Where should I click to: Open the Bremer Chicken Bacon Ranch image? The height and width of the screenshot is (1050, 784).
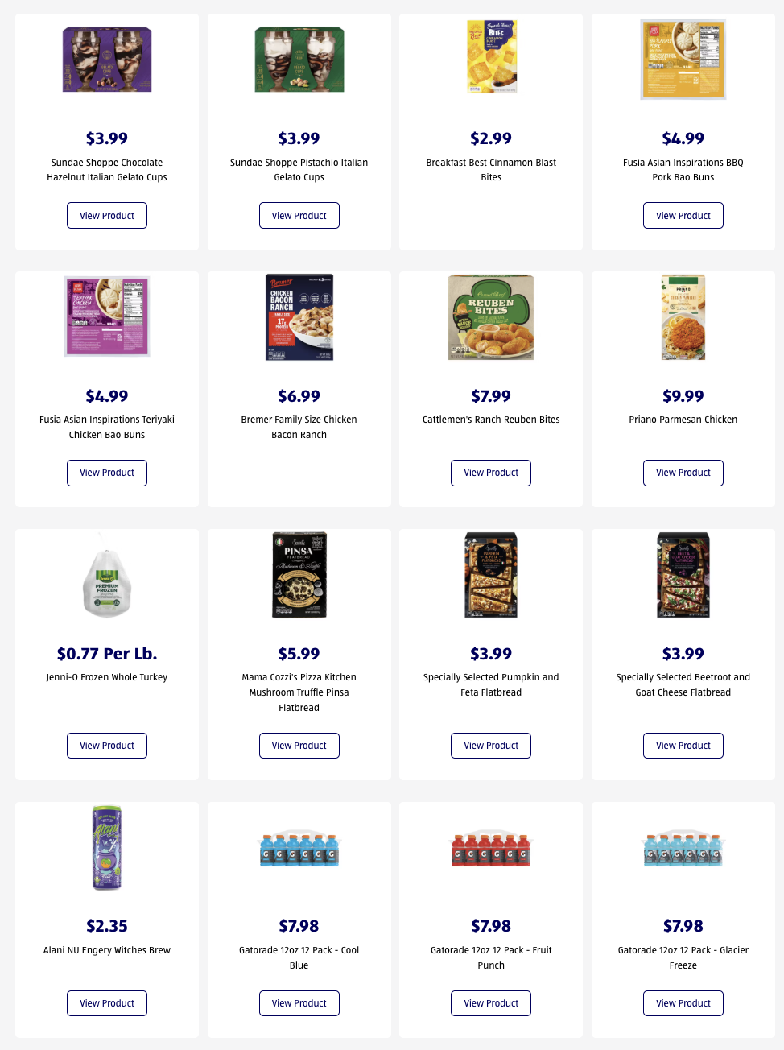click(x=299, y=317)
